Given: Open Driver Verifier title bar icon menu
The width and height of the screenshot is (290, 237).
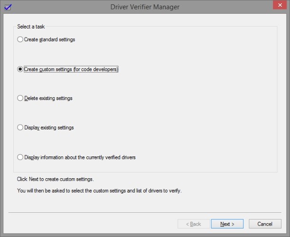Looking at the screenshot, I should tap(8, 7).
